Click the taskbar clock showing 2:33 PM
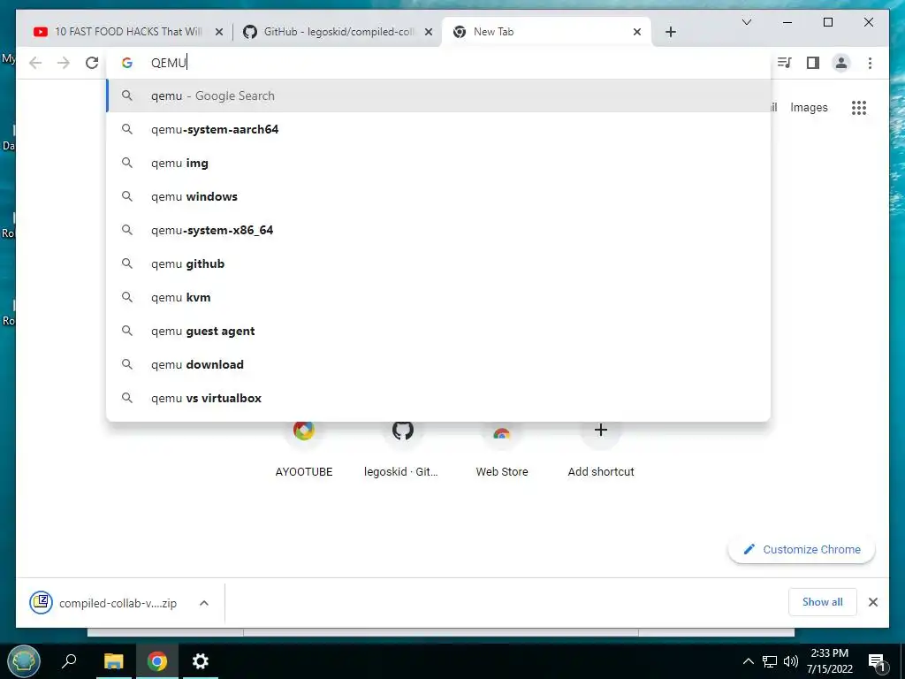905x679 pixels. coord(829,661)
